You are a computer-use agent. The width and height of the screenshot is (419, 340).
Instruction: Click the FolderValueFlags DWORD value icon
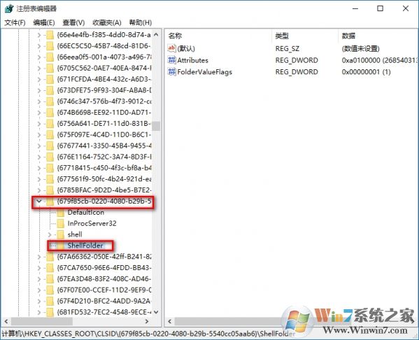pyautogui.click(x=171, y=71)
